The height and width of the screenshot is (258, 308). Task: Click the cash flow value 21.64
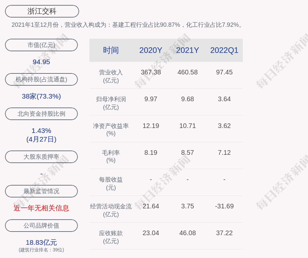click(151, 206)
